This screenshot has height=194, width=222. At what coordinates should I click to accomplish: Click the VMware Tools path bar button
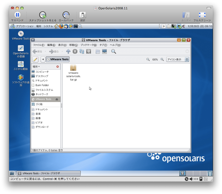(58, 59)
